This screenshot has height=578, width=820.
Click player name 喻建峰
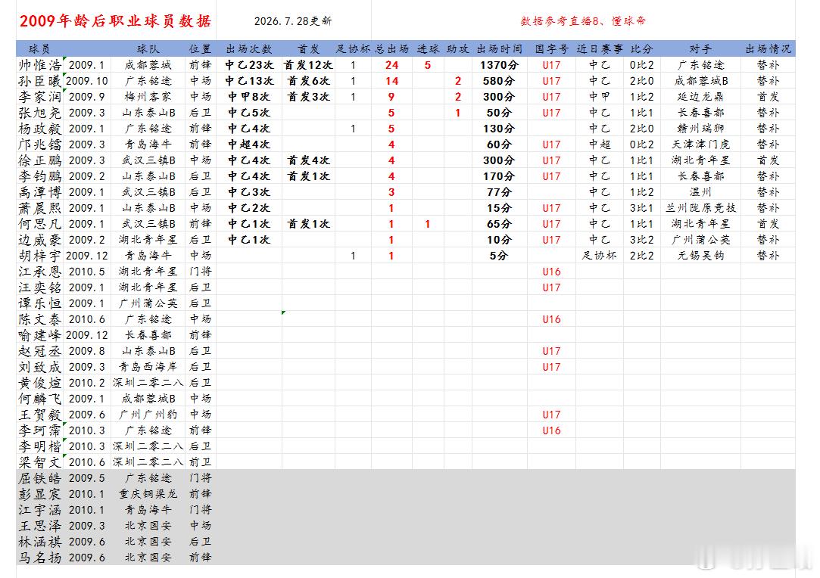tap(39, 335)
